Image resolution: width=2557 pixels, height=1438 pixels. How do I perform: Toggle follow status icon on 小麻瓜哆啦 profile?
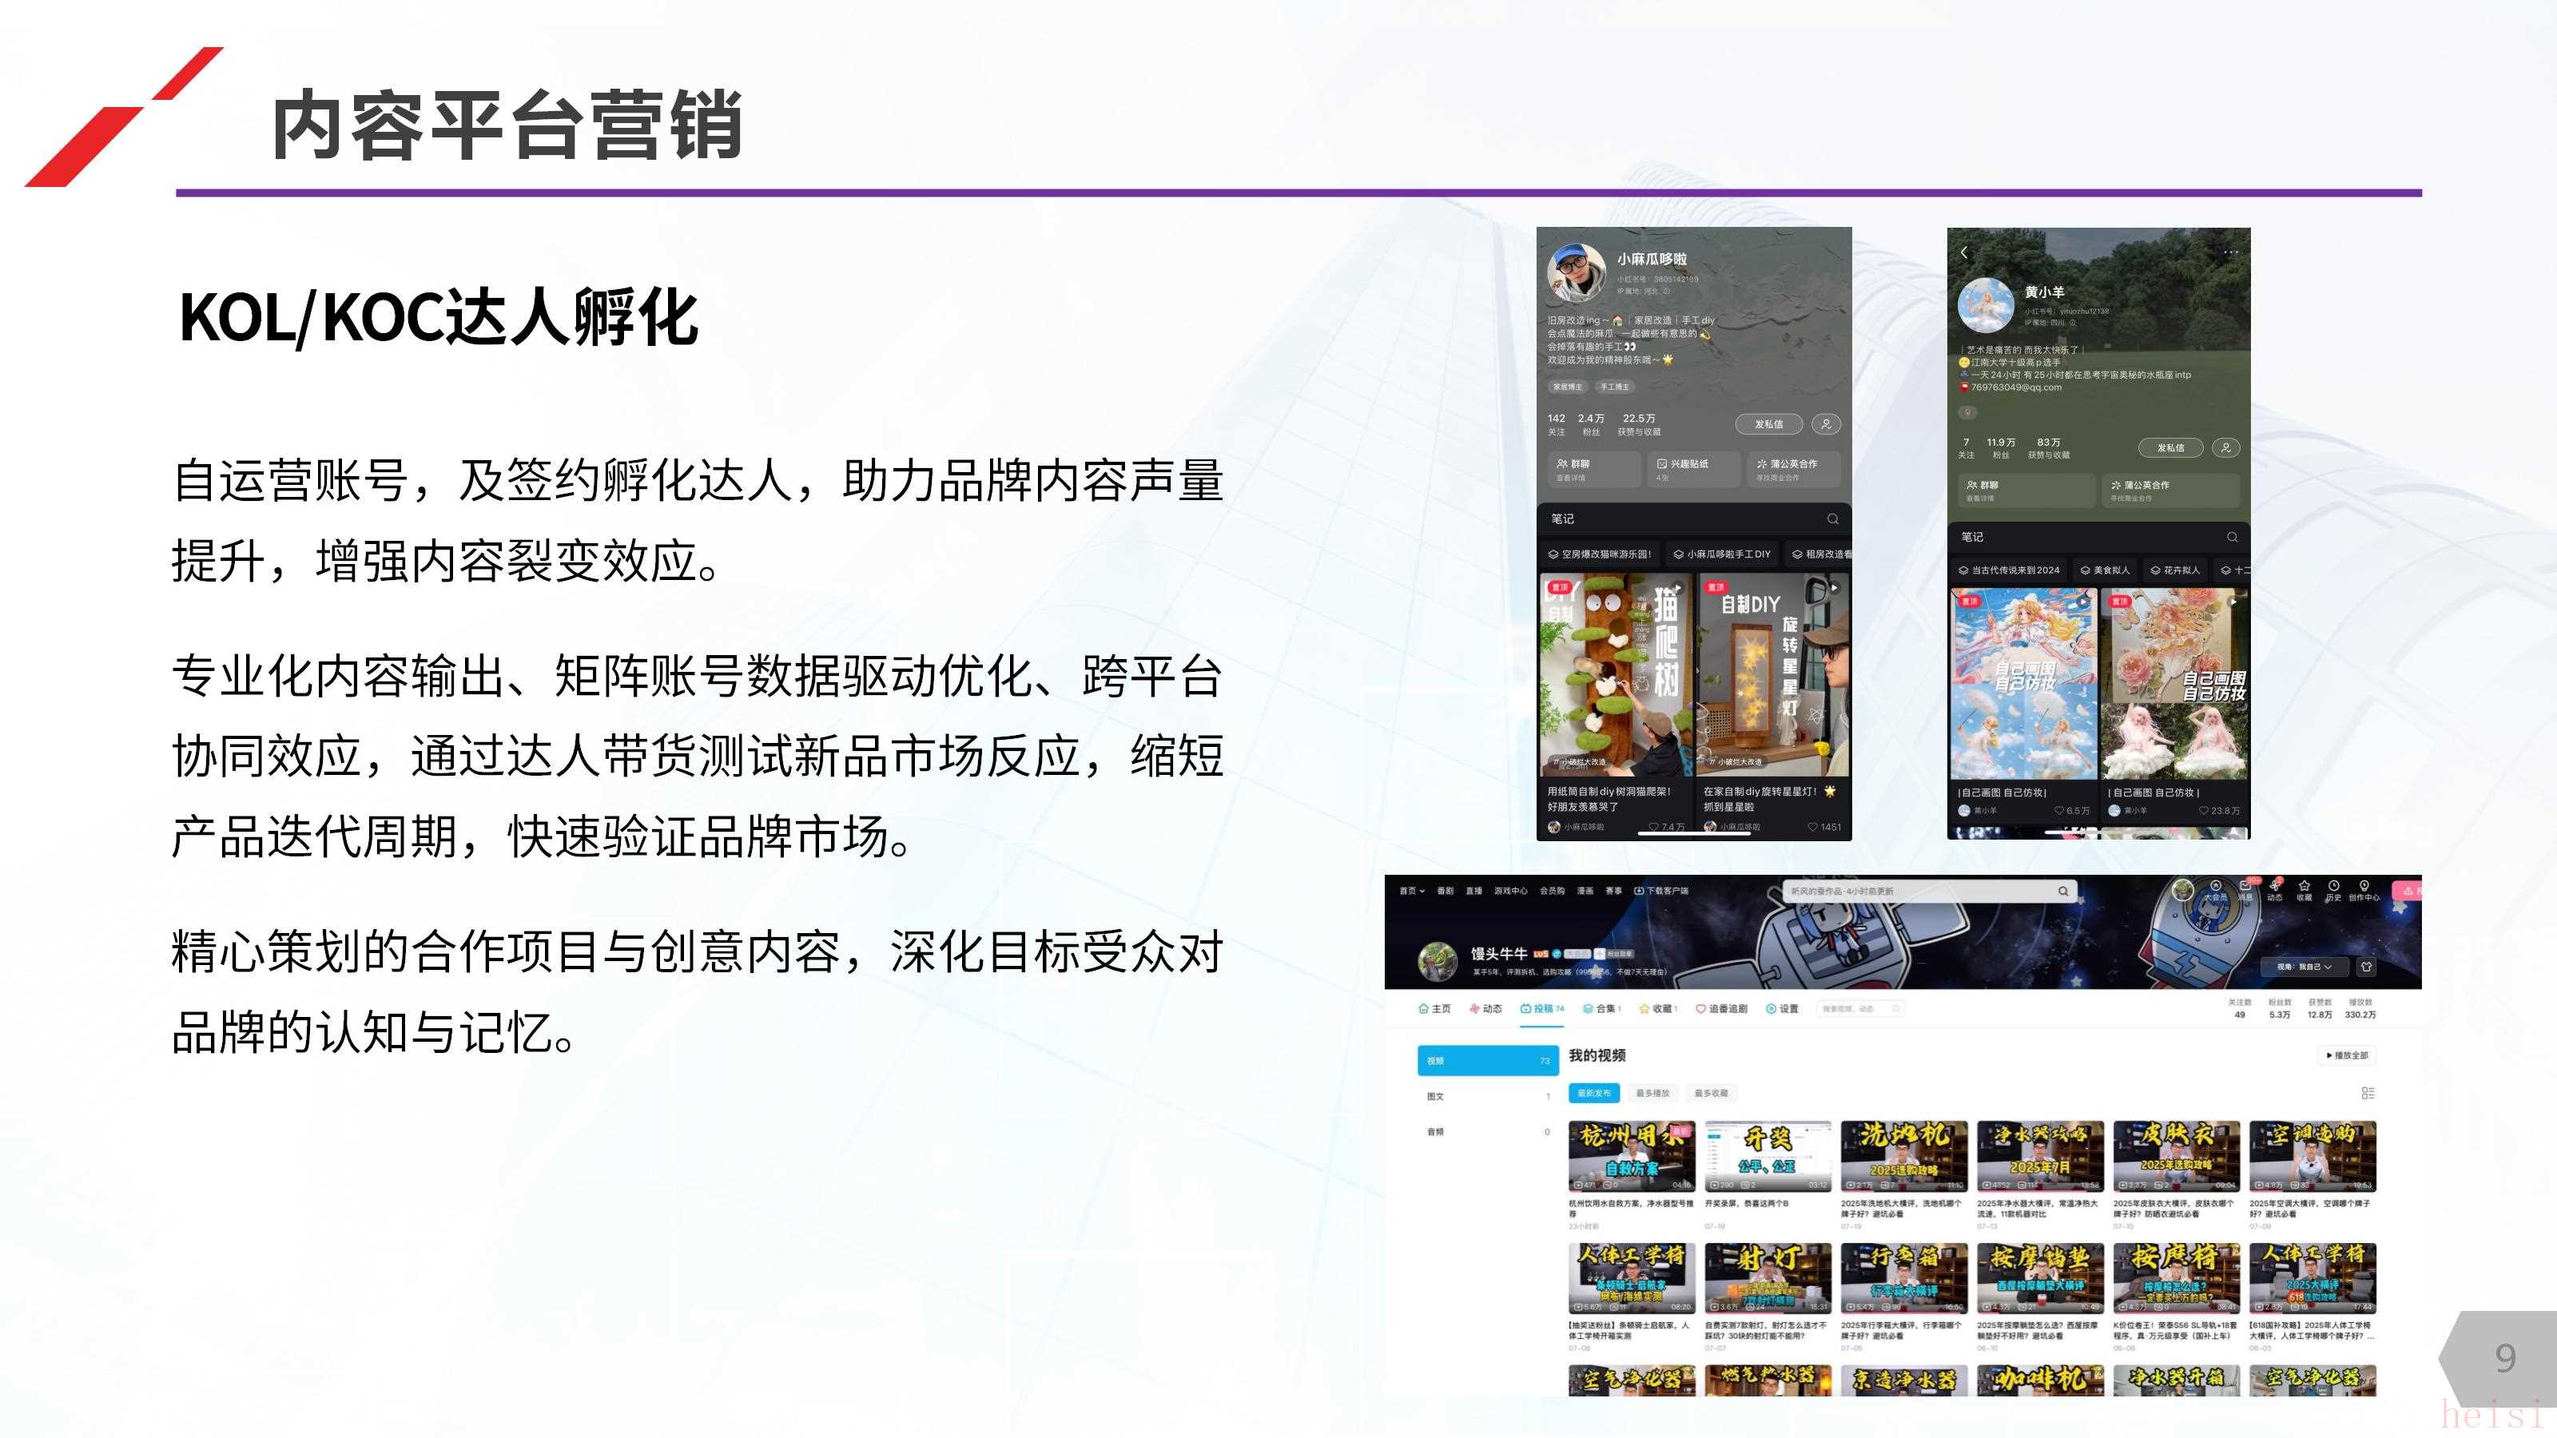[1825, 423]
